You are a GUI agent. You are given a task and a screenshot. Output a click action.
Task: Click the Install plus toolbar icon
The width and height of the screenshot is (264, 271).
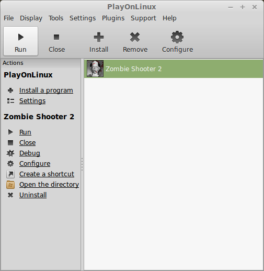tap(99, 37)
